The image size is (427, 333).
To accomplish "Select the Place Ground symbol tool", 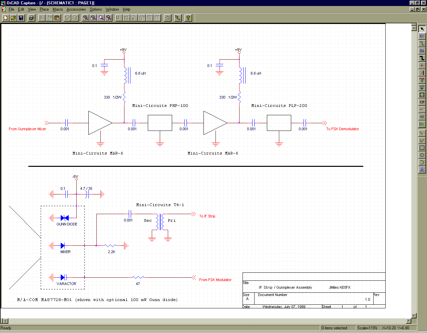I will pyautogui.click(x=422, y=87).
